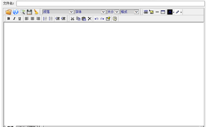Redo the last action
Image resolution: width=206 pixels, height=127 pixels.
pyautogui.click(x=102, y=19)
